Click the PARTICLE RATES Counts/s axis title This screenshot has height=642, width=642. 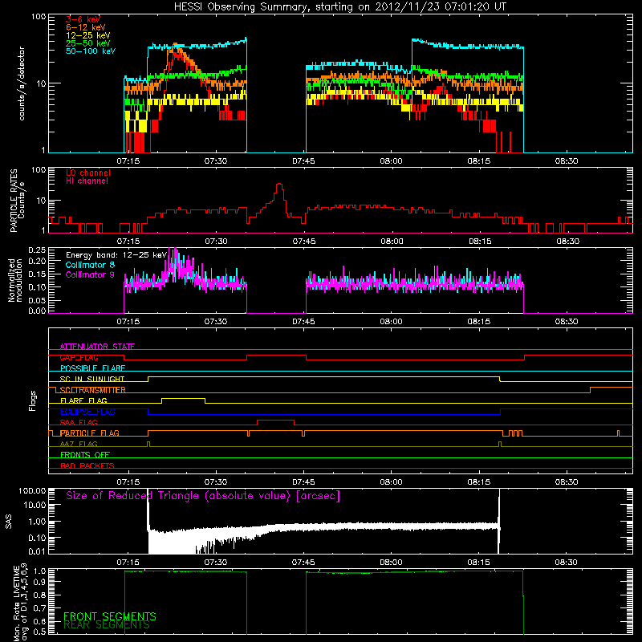17,201
